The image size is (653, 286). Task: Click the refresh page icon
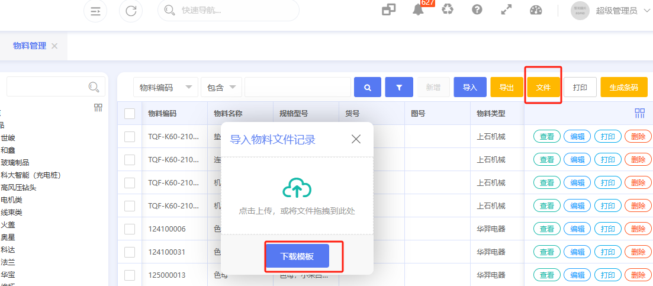tap(131, 11)
